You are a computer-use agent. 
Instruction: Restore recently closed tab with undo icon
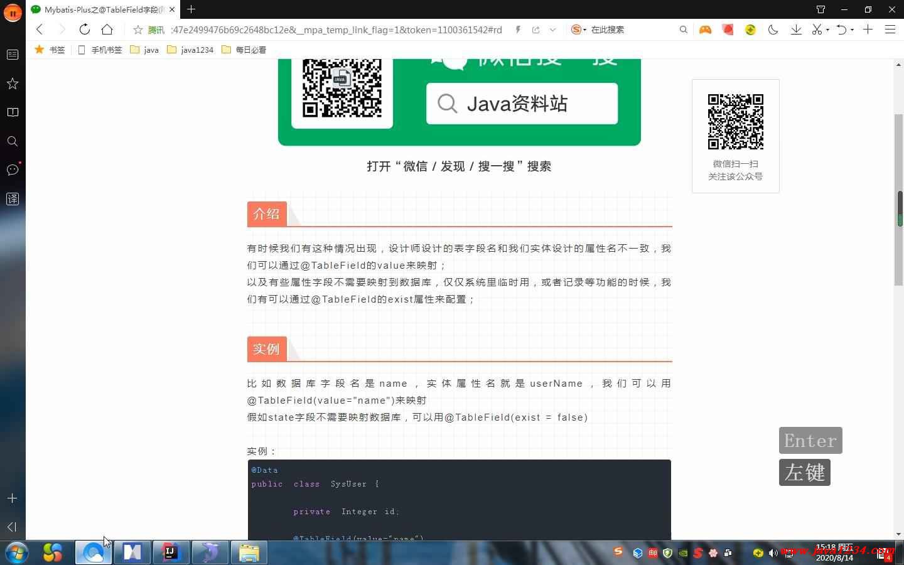[842, 30]
